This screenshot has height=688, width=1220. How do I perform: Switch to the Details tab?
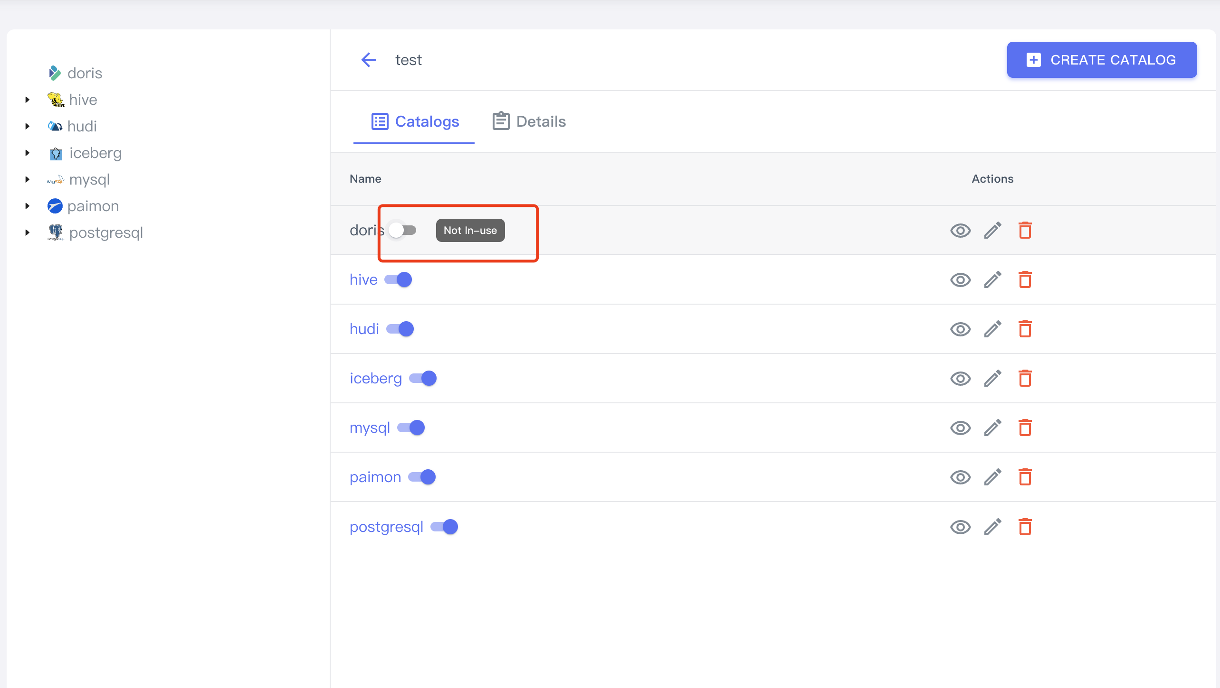(x=529, y=121)
